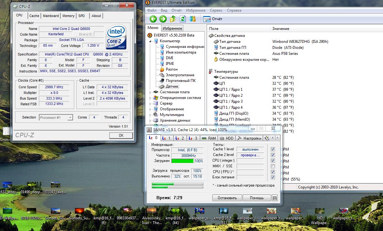This screenshot has width=383, height=231.
Task: Click the Имя компьютера tree item
Action: pos(181,52)
